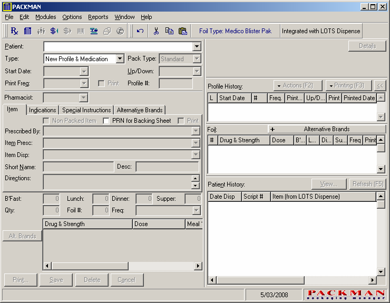Tick the PRN for Backing Sheet checkbox
Image resolution: width=390 pixels, height=303 pixels.
106,121
